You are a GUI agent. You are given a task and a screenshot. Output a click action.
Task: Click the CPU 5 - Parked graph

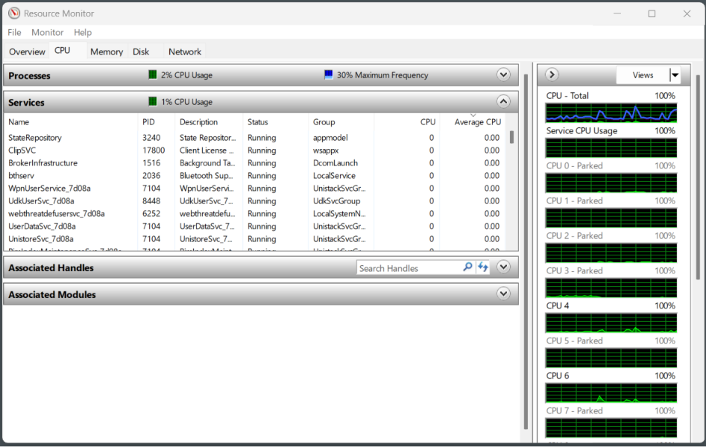(x=611, y=358)
